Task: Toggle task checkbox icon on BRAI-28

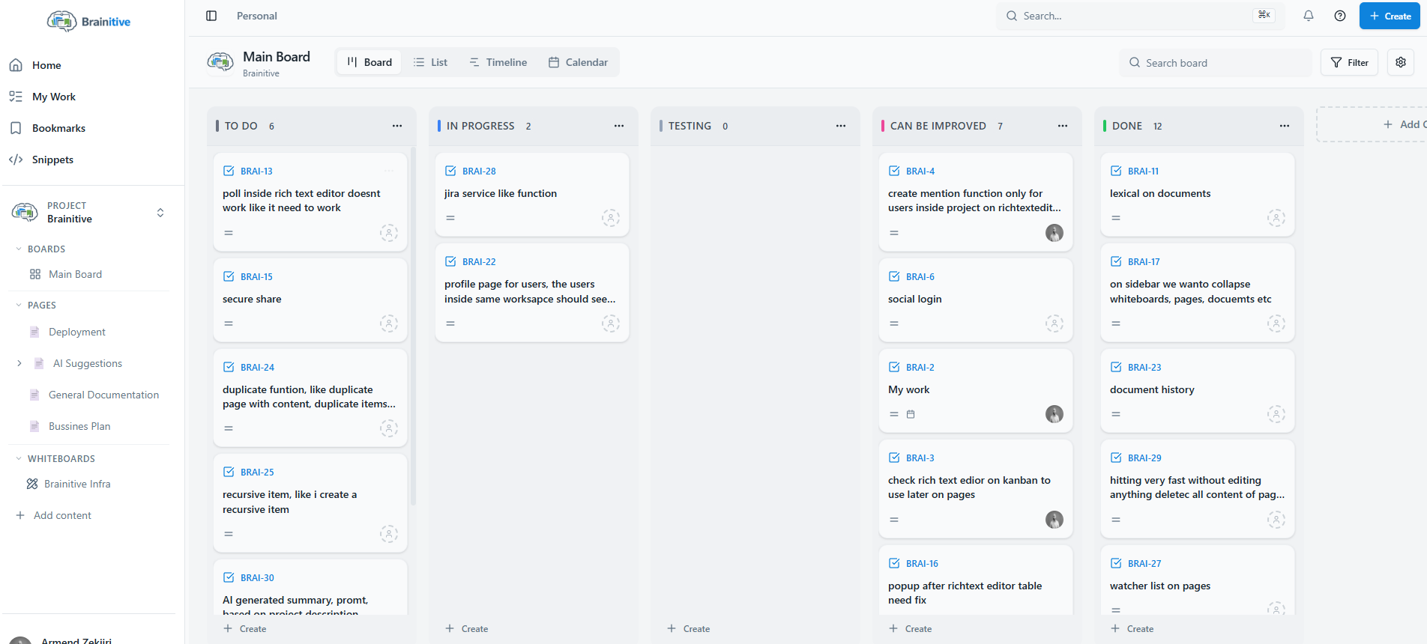Action: pyautogui.click(x=450, y=171)
